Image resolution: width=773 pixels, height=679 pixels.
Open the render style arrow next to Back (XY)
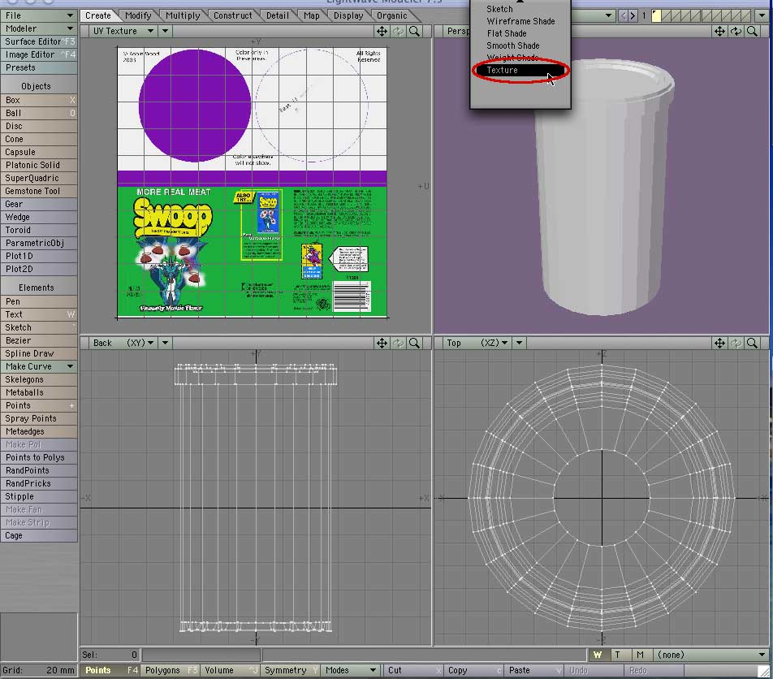pos(165,344)
